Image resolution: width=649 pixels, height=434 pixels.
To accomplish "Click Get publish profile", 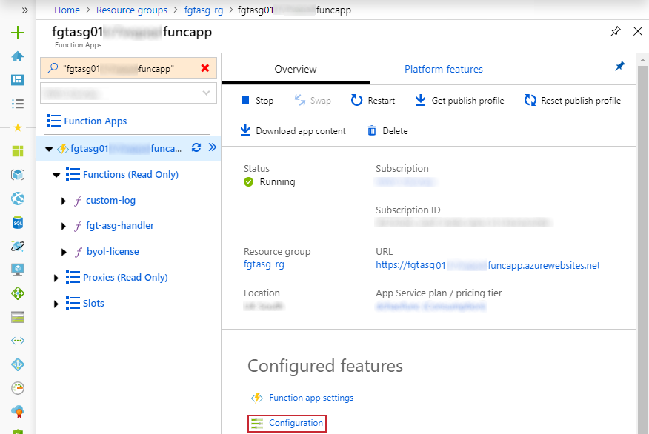I will point(459,100).
